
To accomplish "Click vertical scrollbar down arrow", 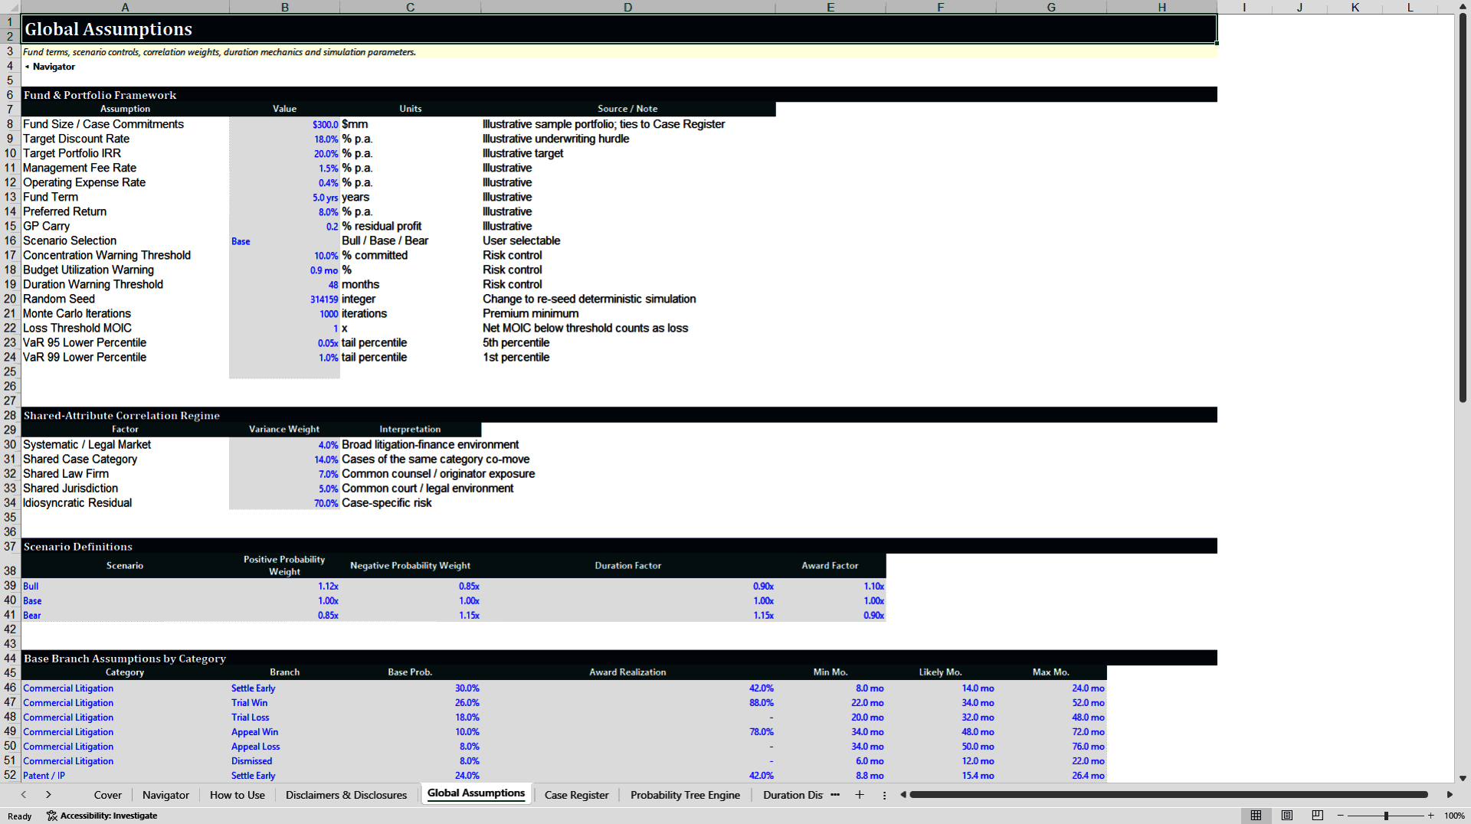I will pyautogui.click(x=1463, y=778).
